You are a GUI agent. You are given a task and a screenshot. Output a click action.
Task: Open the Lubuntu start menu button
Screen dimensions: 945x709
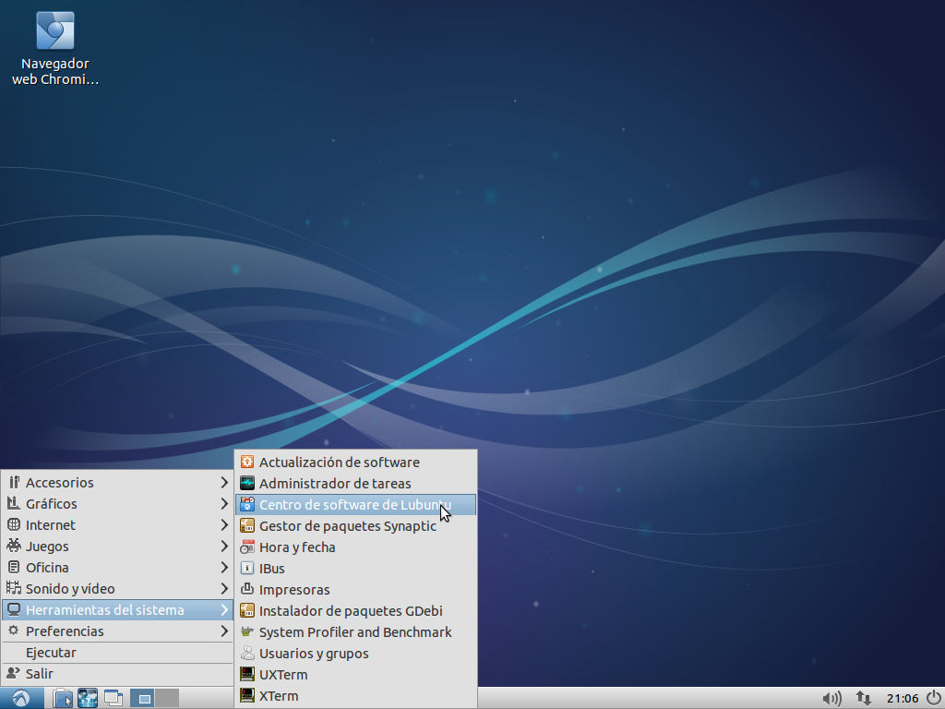20,698
